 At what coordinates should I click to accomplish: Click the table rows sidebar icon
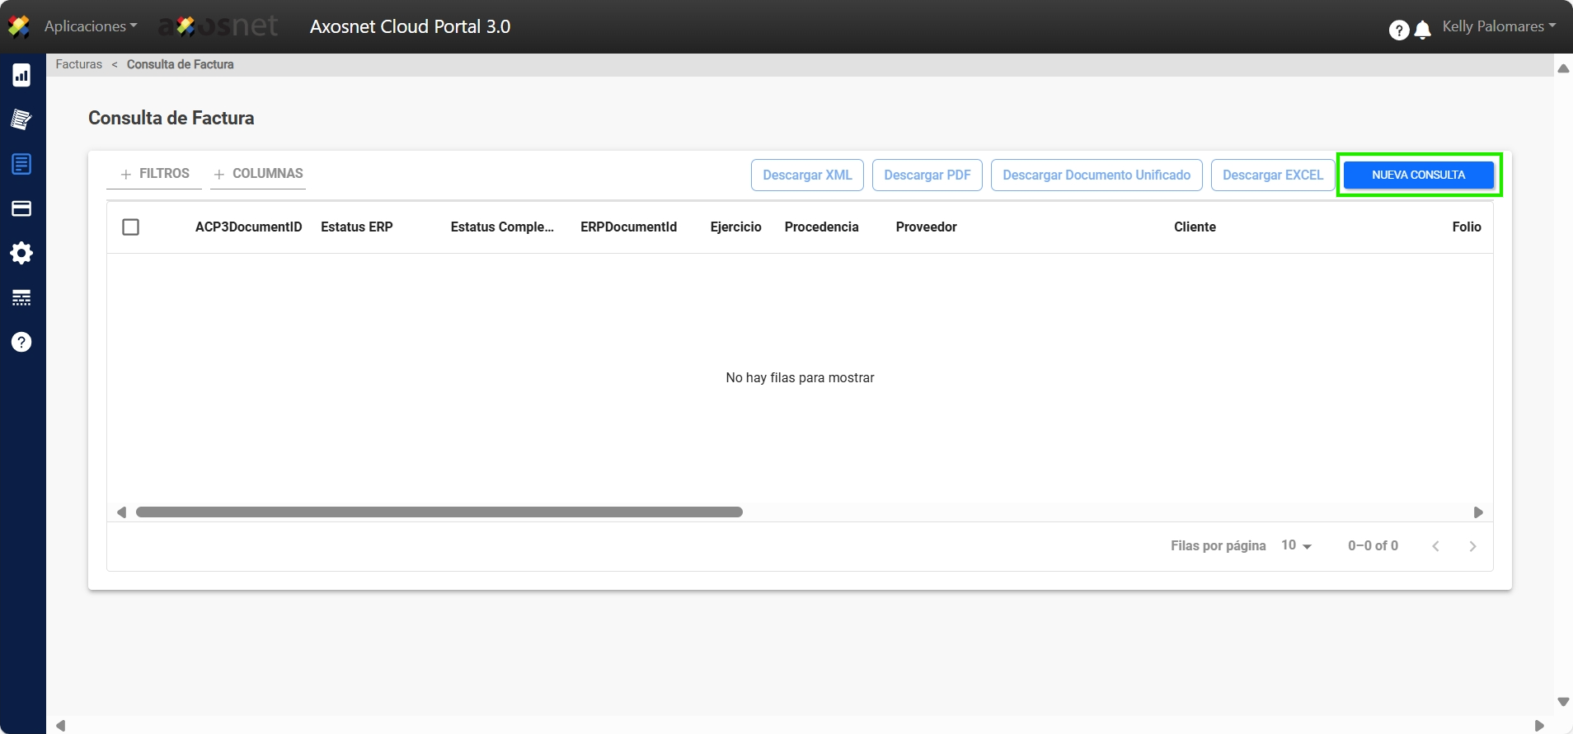click(21, 297)
